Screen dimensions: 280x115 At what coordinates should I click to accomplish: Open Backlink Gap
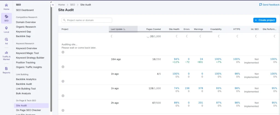23,36
